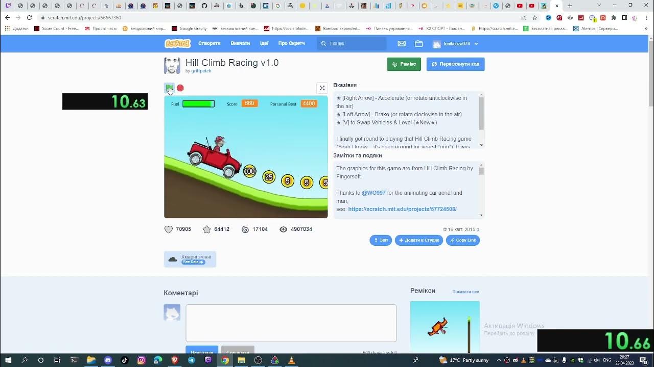Open My Stuff folder icon in header

click(x=419, y=44)
